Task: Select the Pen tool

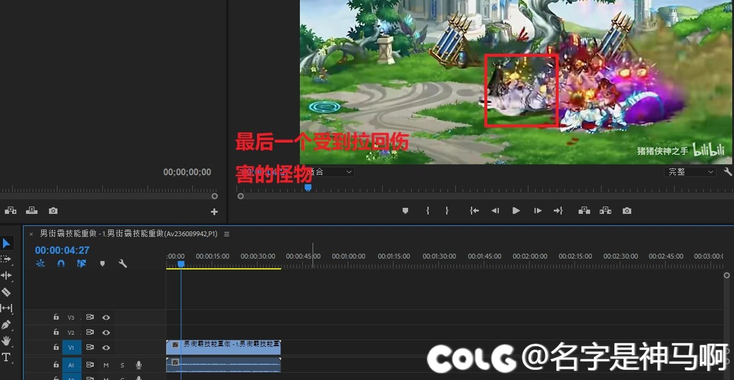Action: click(x=6, y=324)
